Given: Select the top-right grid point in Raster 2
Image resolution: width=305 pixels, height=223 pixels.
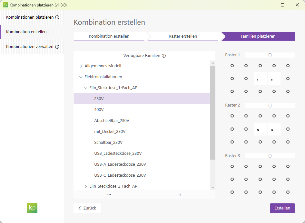Looking at the screenshot, I should 288,116.
